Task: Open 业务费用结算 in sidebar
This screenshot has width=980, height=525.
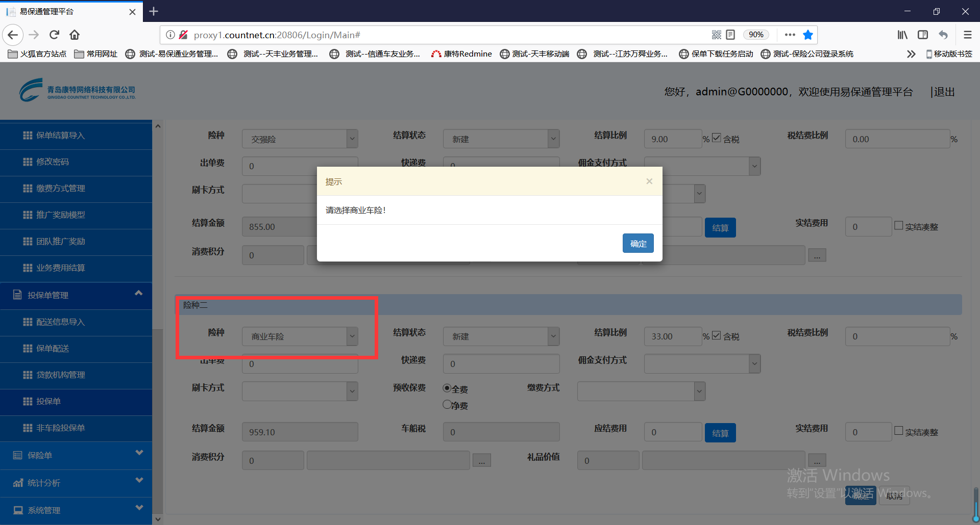Action: tap(76, 268)
